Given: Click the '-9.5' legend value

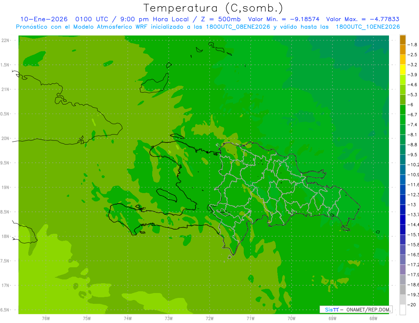Looking at the screenshot, I should tap(412, 154).
